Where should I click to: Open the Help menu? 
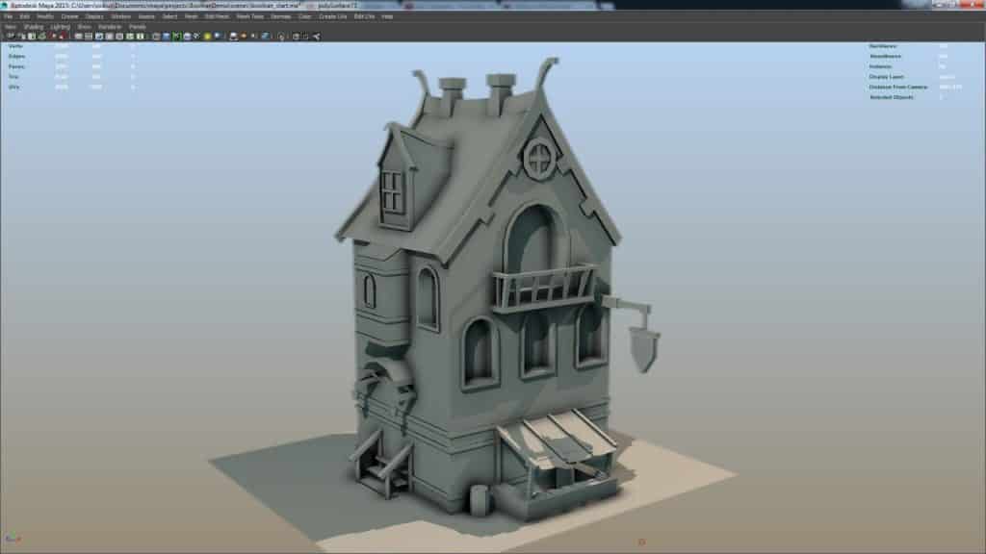(387, 16)
